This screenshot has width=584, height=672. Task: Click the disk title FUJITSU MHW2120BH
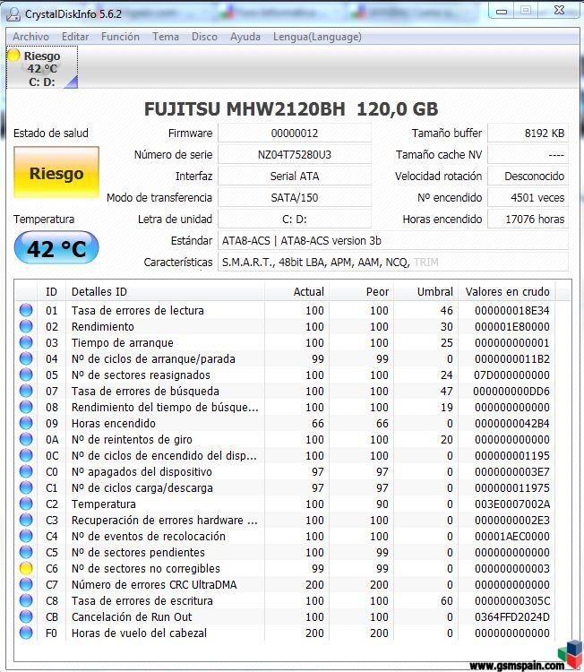(291, 108)
